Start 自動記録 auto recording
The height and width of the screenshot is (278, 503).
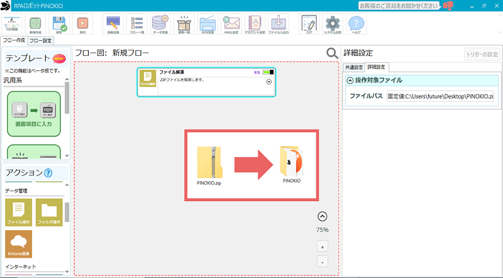click(x=113, y=24)
